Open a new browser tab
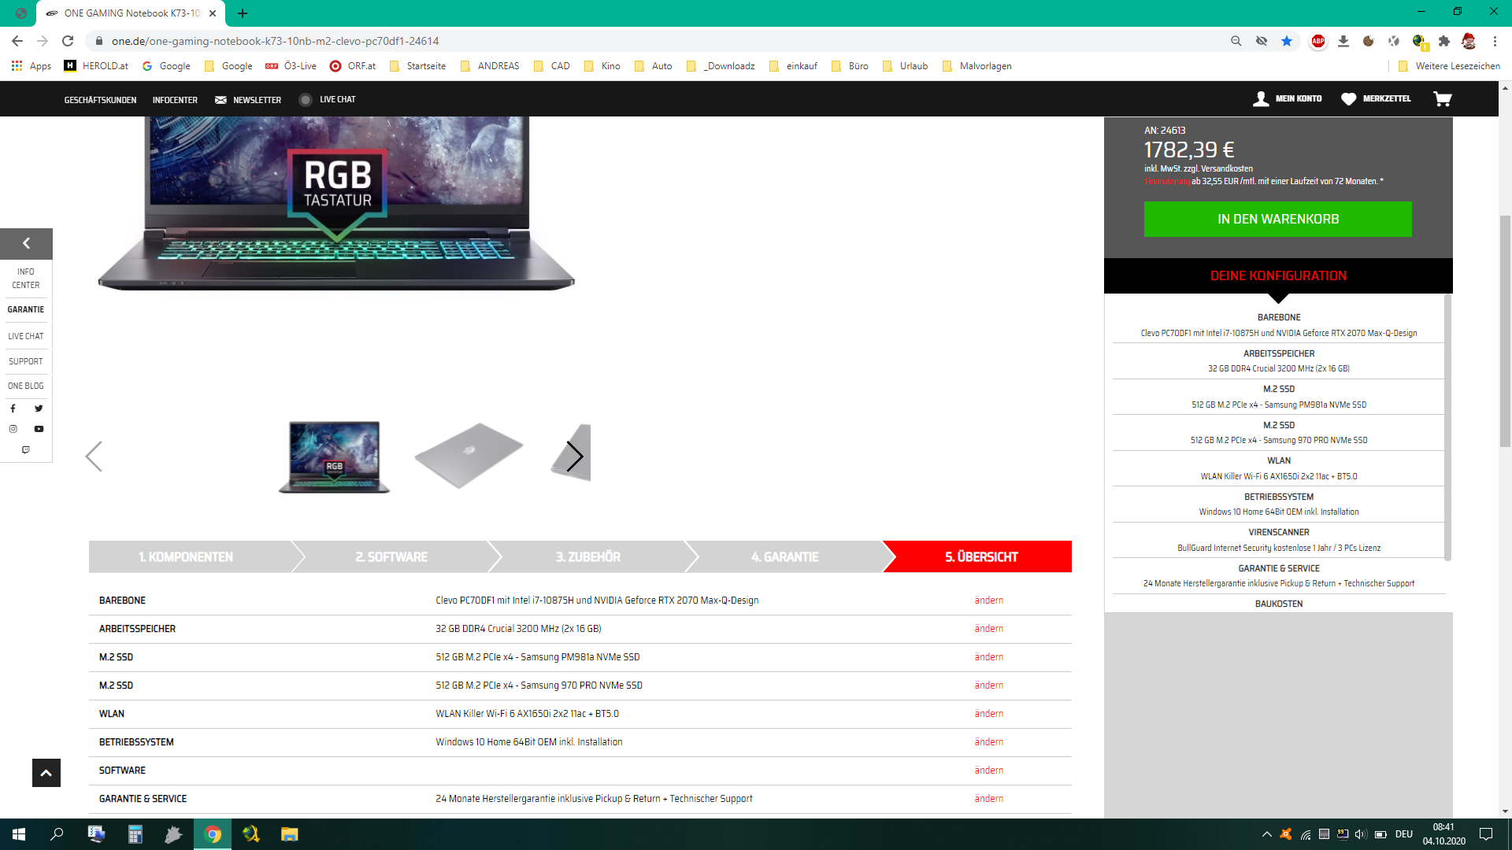 pyautogui.click(x=243, y=13)
